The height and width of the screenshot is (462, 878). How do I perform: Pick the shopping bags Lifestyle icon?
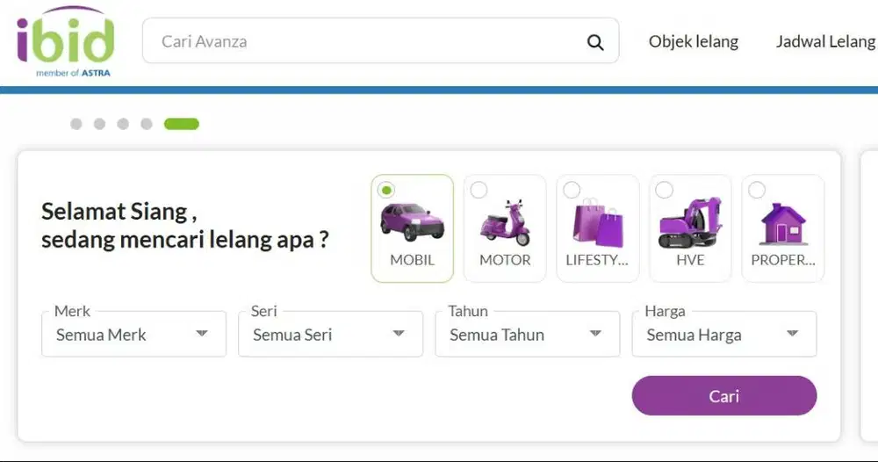[x=597, y=221]
